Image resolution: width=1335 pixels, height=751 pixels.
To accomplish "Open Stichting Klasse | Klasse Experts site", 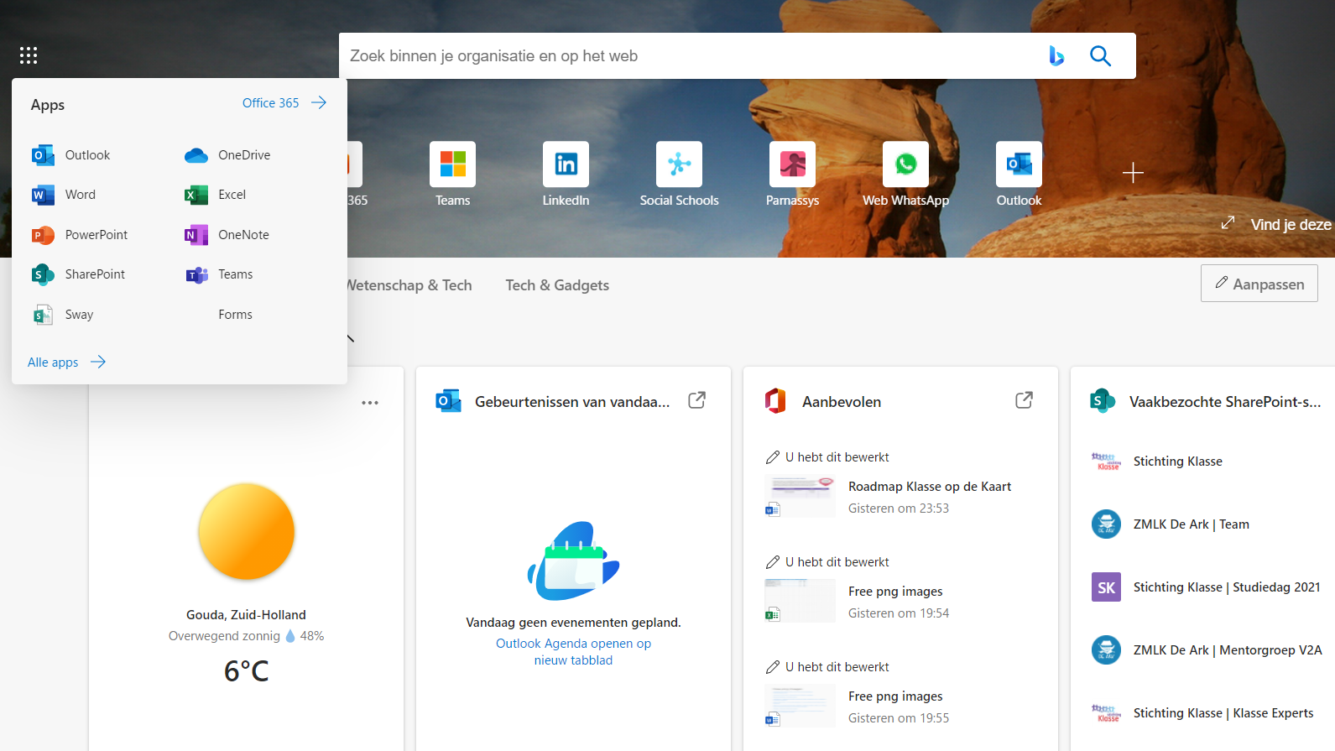I will pos(1223,713).
